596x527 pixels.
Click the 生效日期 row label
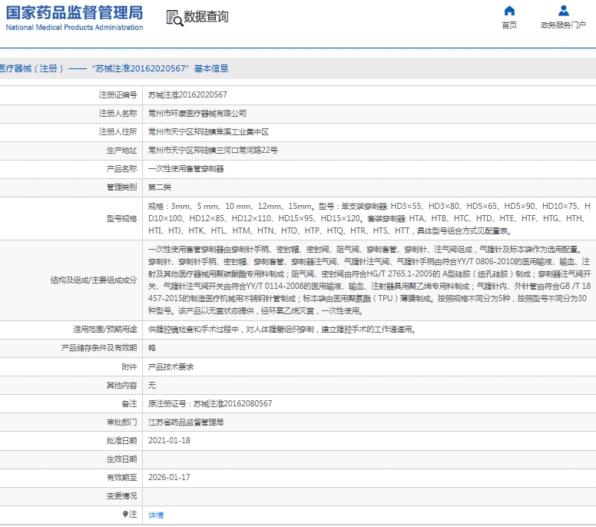121,459
